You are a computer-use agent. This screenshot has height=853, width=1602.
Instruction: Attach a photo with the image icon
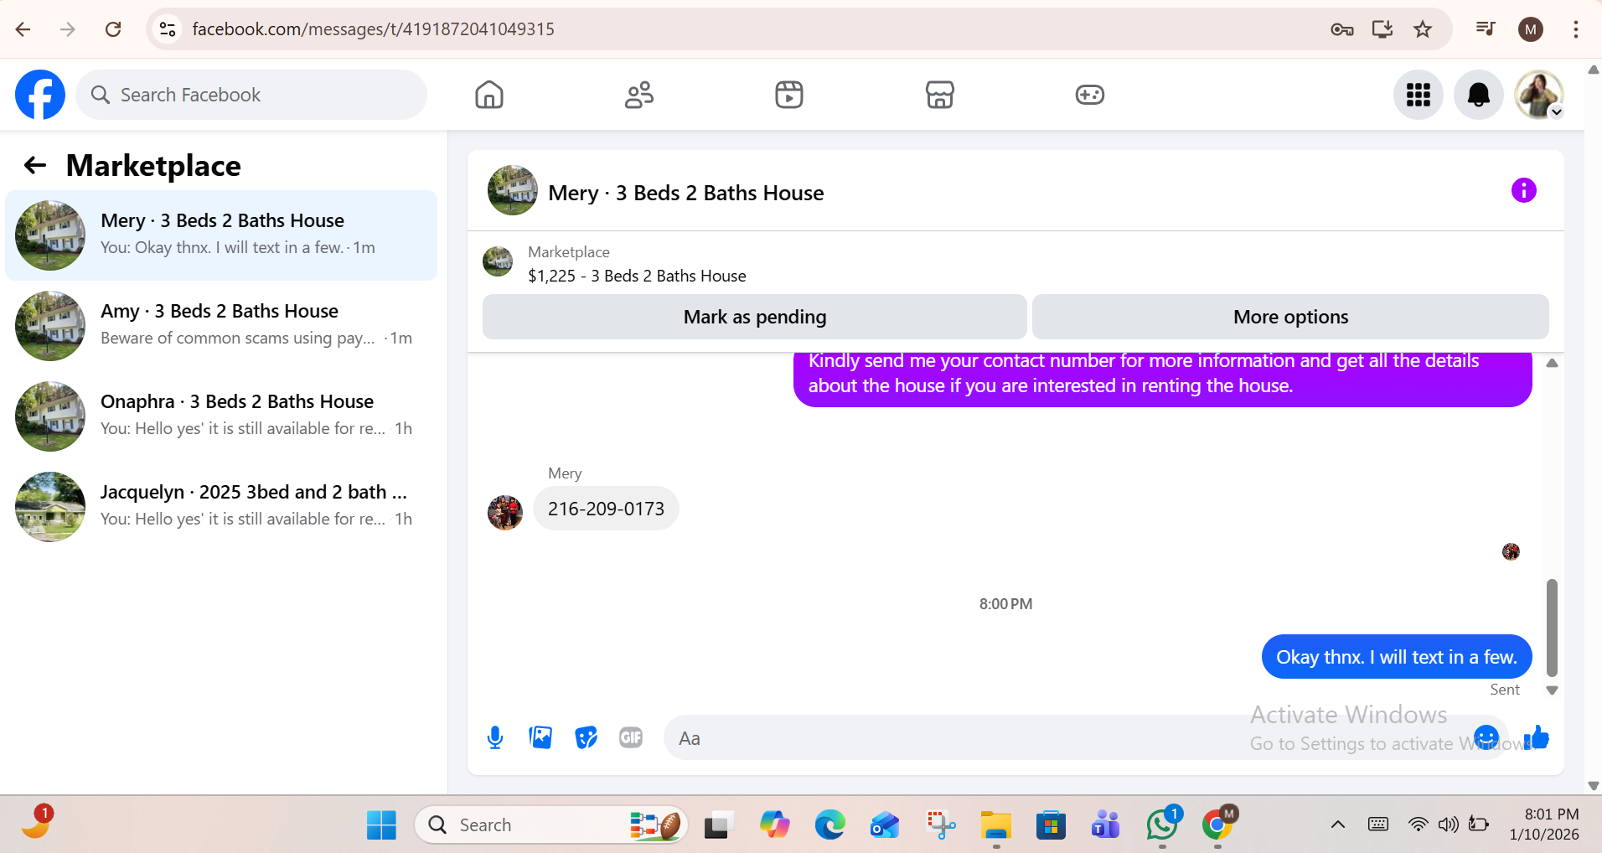click(540, 737)
